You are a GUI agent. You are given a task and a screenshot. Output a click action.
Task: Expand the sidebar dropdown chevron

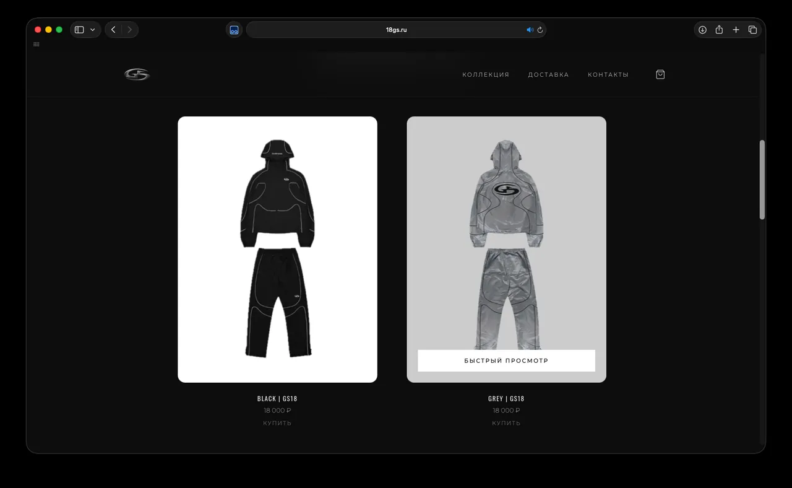pos(93,30)
